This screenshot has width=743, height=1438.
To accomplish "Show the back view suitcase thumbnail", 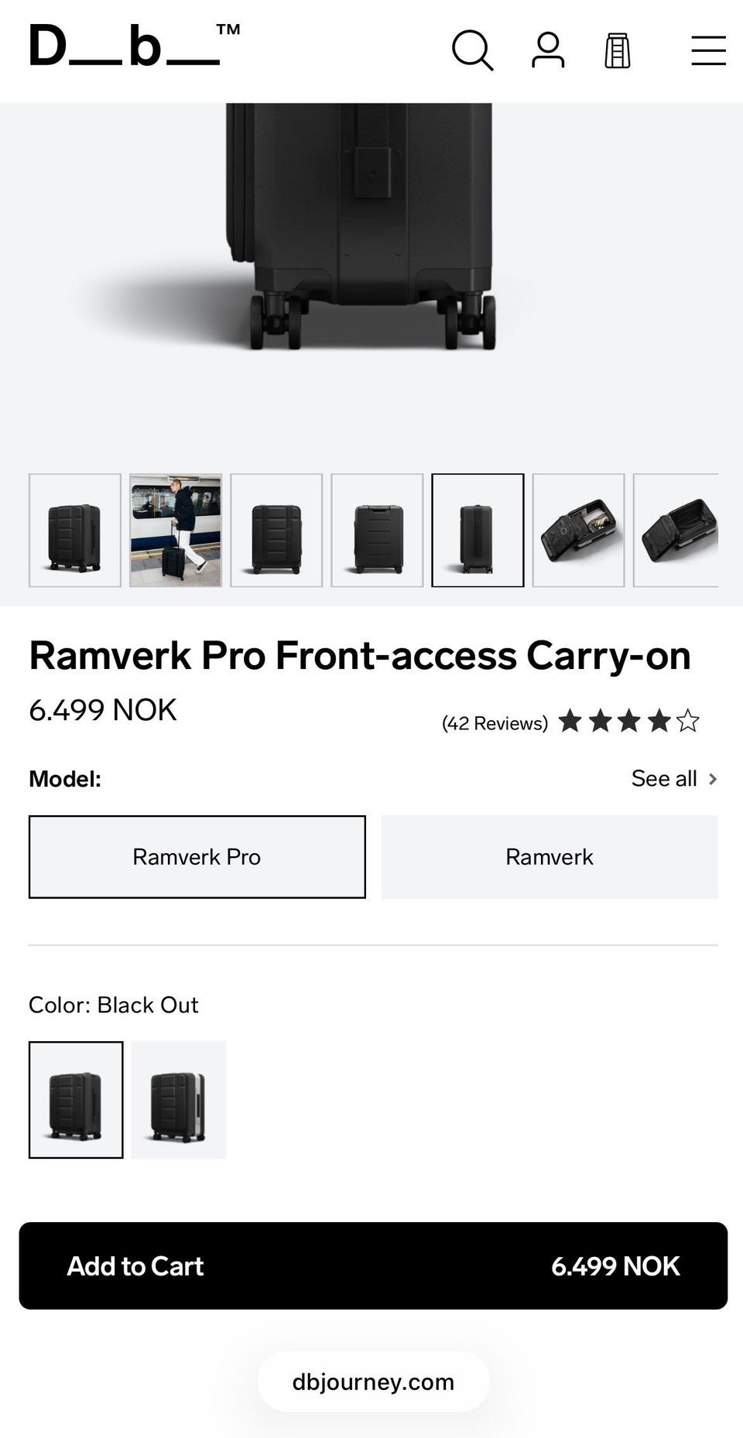I will (377, 531).
